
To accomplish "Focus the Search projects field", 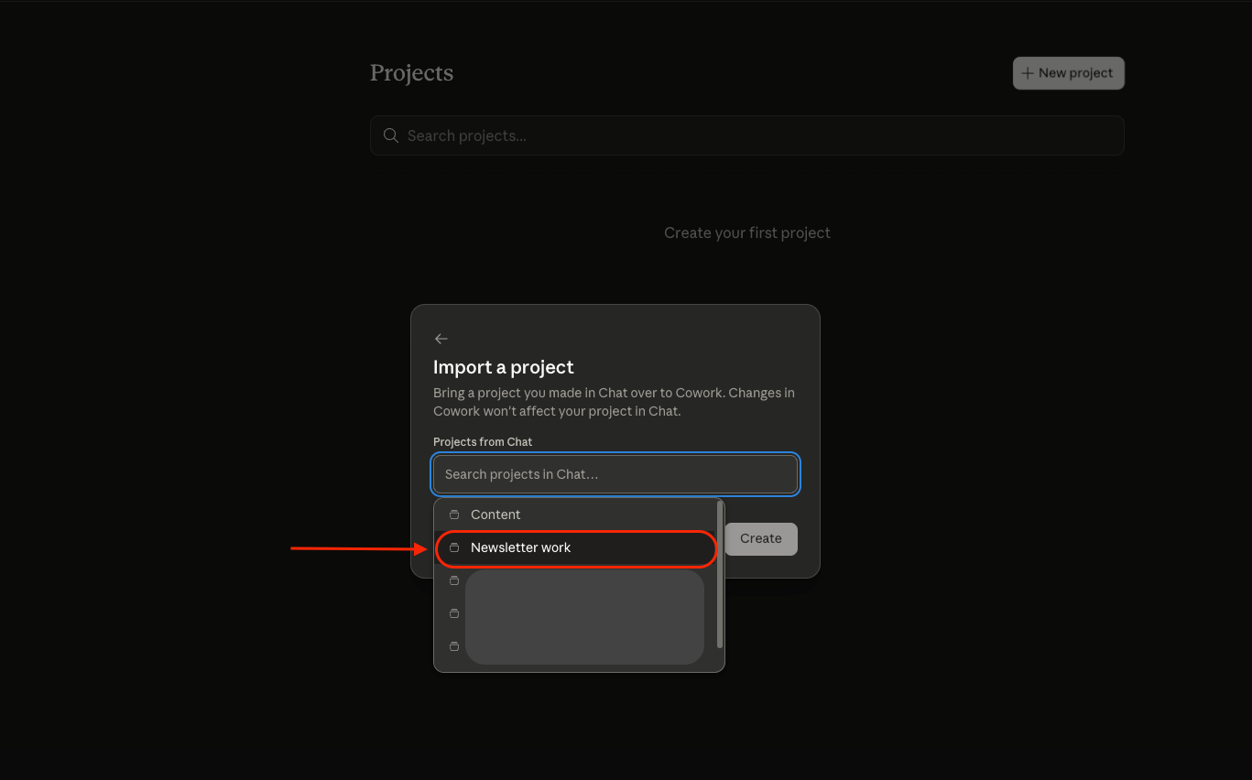I will point(746,135).
